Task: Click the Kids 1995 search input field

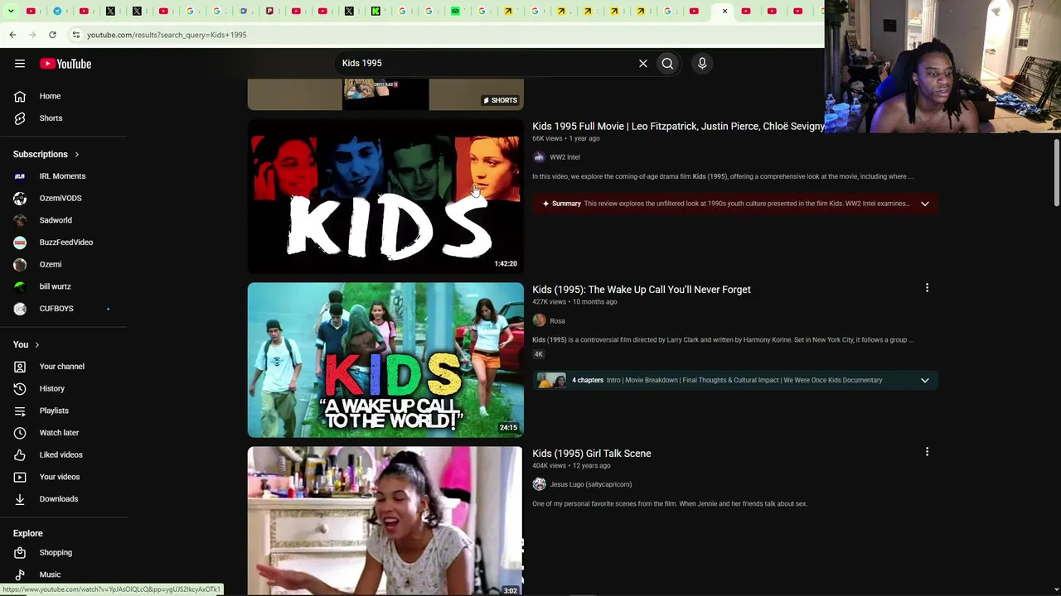Action: [x=485, y=63]
